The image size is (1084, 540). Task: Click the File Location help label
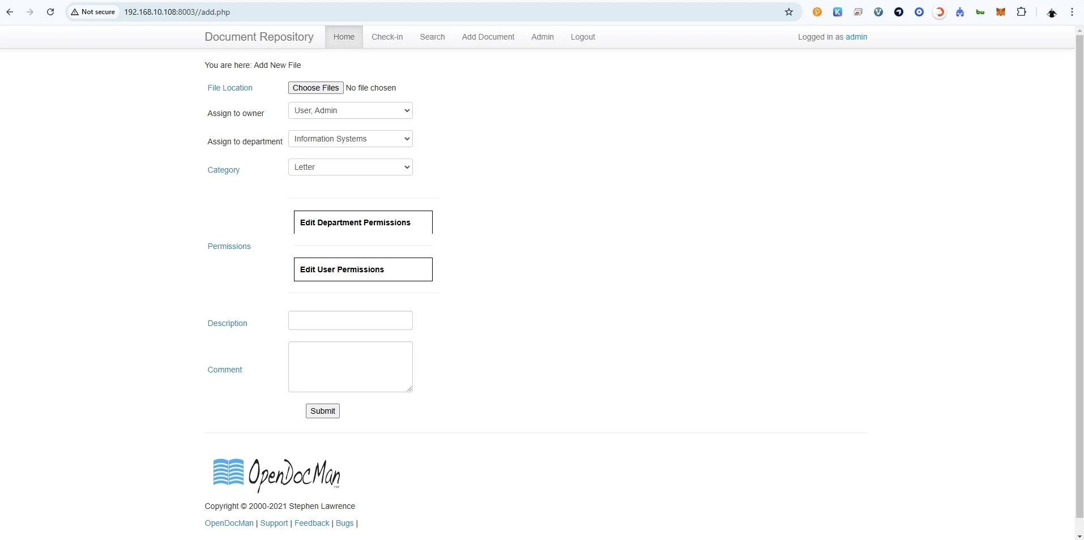click(x=230, y=88)
